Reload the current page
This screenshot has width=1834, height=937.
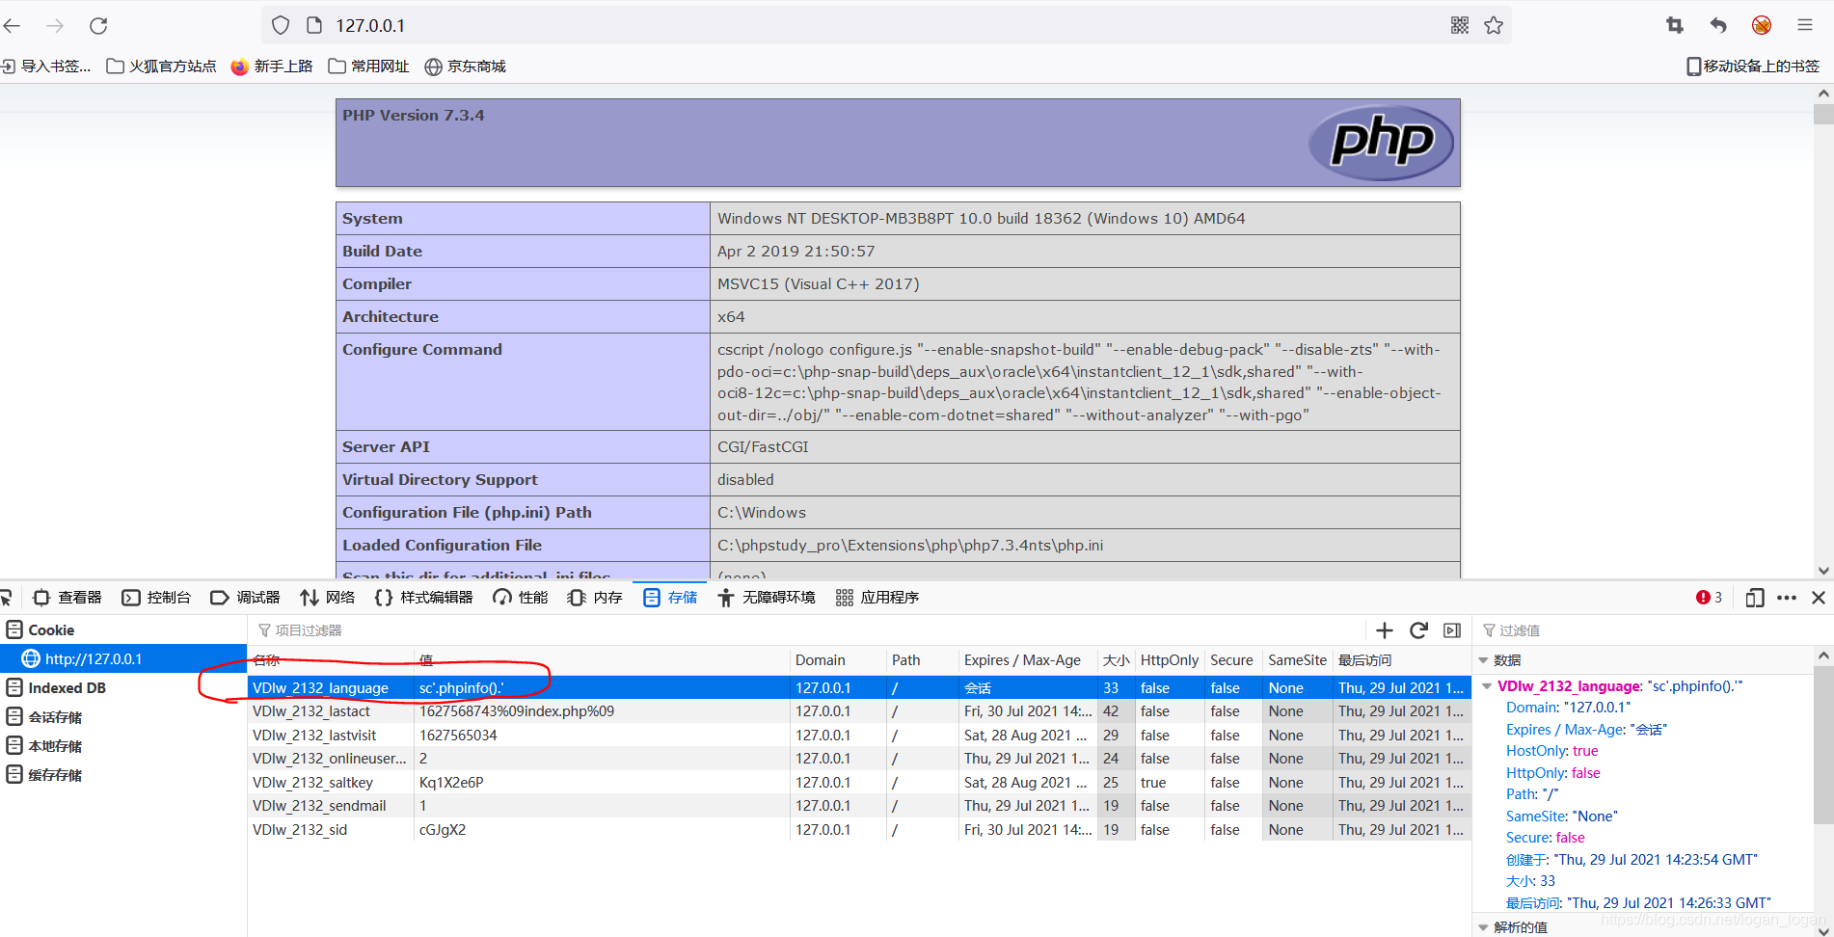[x=98, y=26]
